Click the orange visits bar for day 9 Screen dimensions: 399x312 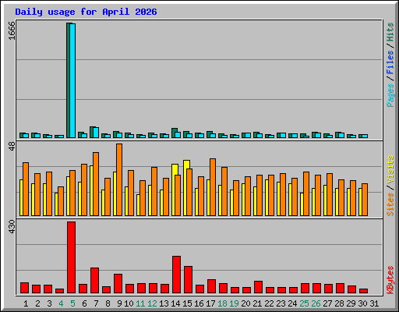[x=119, y=179]
